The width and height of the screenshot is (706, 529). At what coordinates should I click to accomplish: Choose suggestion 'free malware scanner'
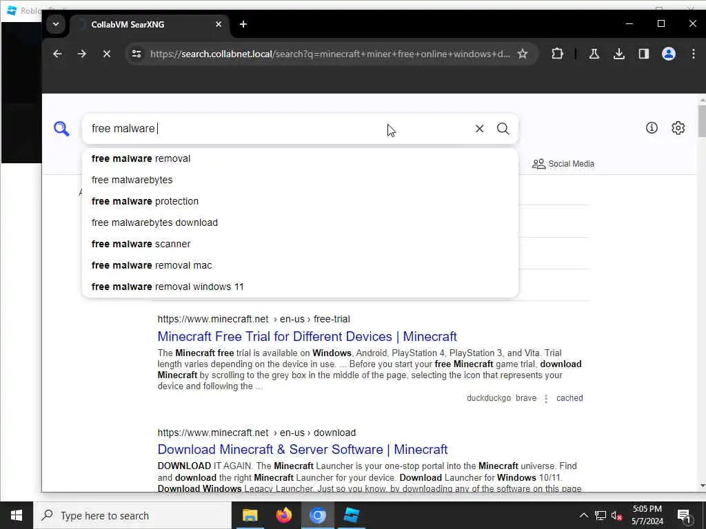pyautogui.click(x=300, y=244)
